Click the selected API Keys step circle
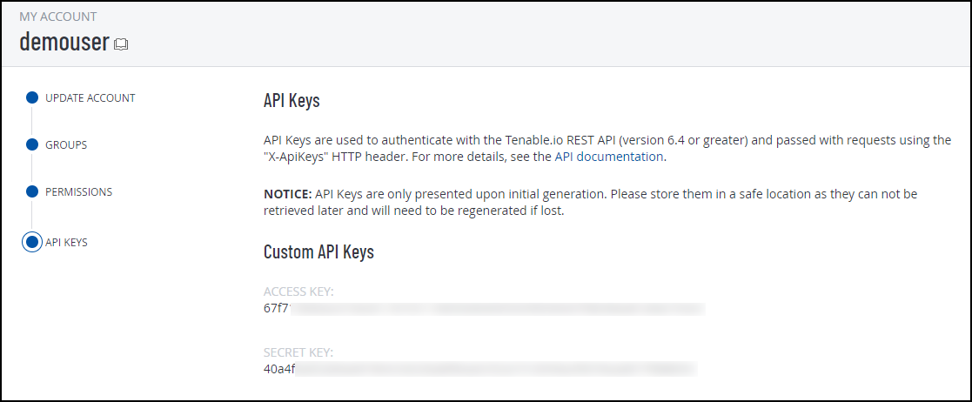972x402 pixels. point(32,242)
